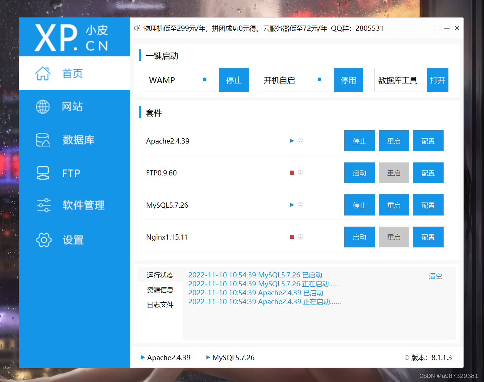Open the 首页 home page
This screenshot has width=484, height=382.
pyautogui.click(x=74, y=73)
